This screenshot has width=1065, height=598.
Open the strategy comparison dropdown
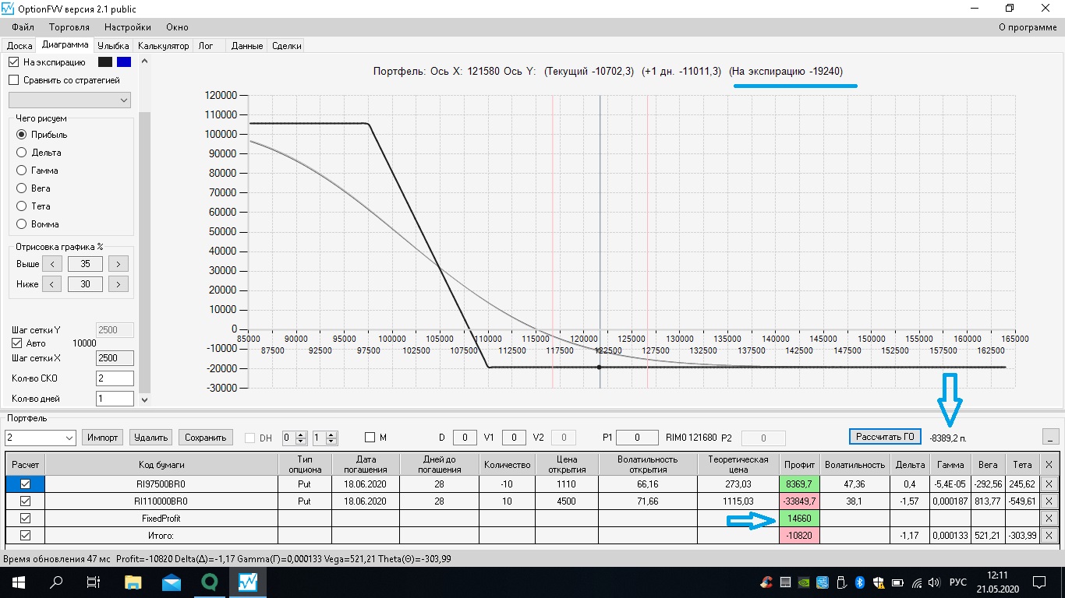[69, 100]
